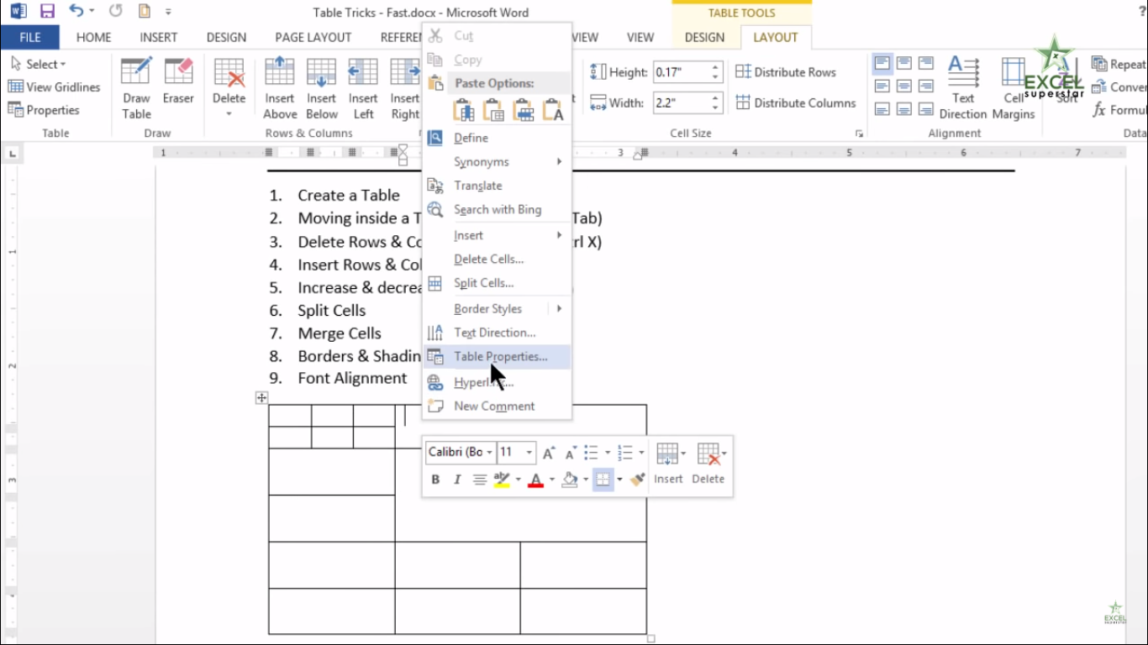Click Insert Above in Rows & Columns
Screen dimensions: 1148x645
coord(280,89)
